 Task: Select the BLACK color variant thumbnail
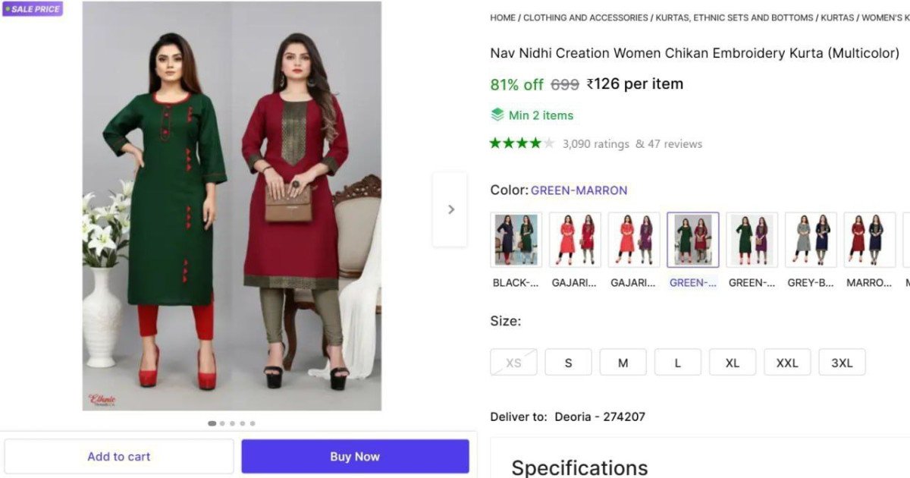click(516, 240)
